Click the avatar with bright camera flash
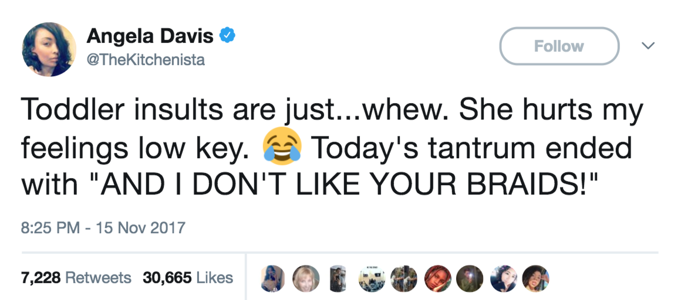 point(471,278)
